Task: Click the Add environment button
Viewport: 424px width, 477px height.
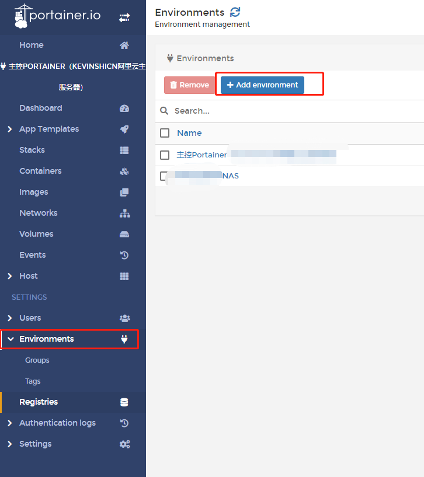Action: (x=262, y=85)
